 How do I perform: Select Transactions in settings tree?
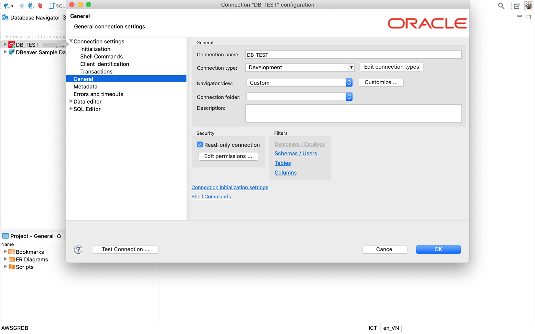click(x=96, y=71)
